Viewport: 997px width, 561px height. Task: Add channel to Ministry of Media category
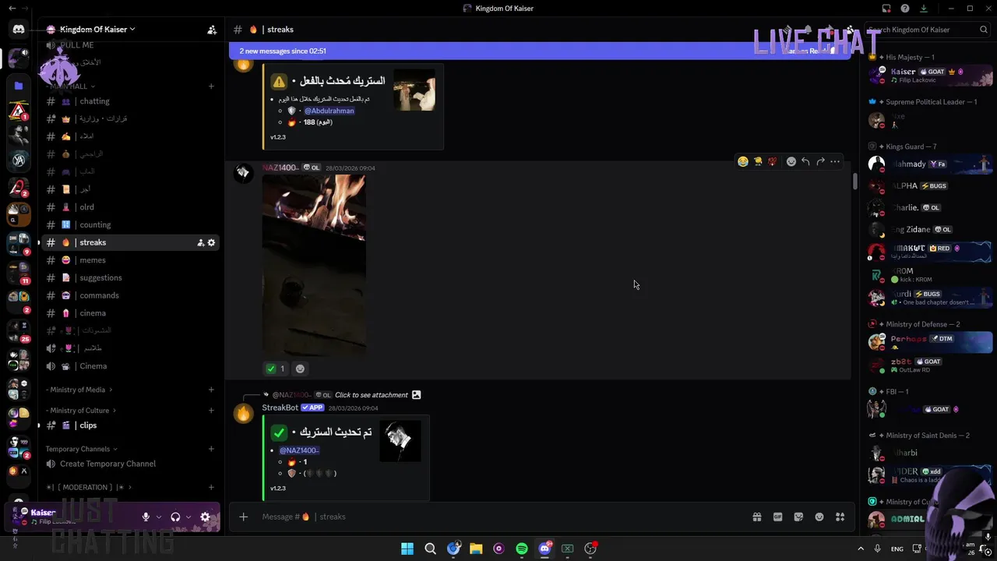[211, 390]
